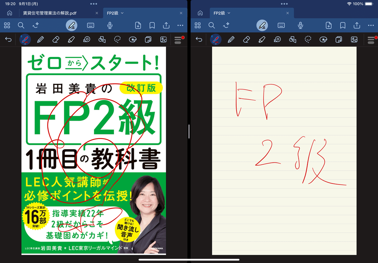Image resolution: width=378 pixels, height=263 pixels.
Task: Activate the lasso selection tool
Action: [117, 39]
